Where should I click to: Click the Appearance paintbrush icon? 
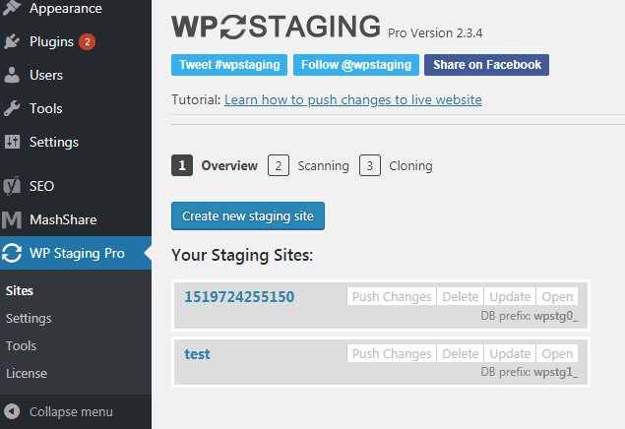coord(12,8)
